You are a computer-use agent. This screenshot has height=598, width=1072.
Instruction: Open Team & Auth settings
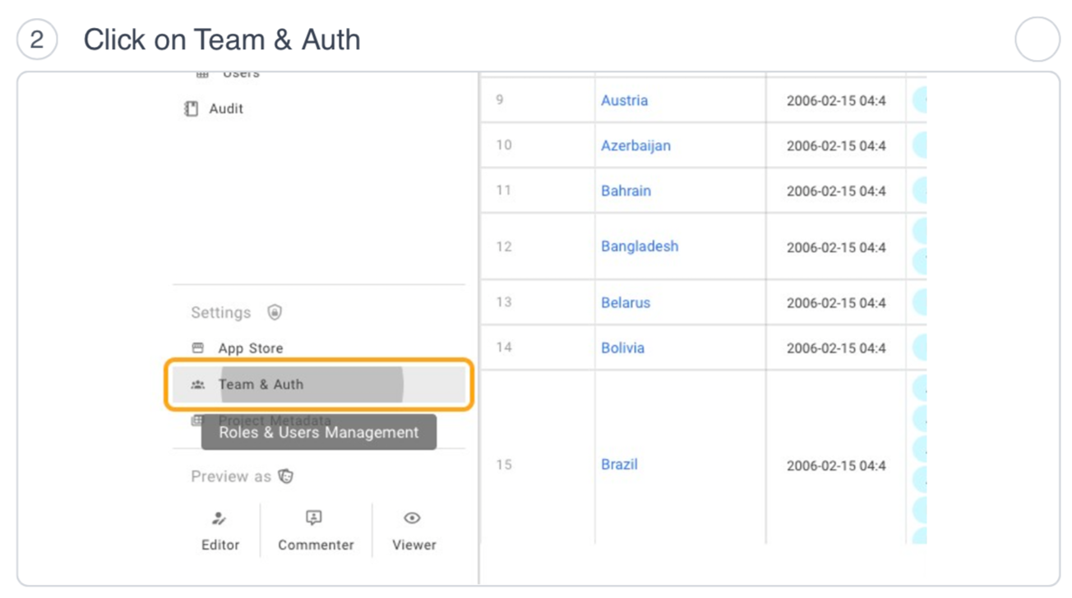pos(319,384)
